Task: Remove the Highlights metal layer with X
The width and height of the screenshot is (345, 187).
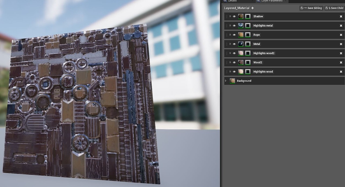Action: [x=341, y=26]
